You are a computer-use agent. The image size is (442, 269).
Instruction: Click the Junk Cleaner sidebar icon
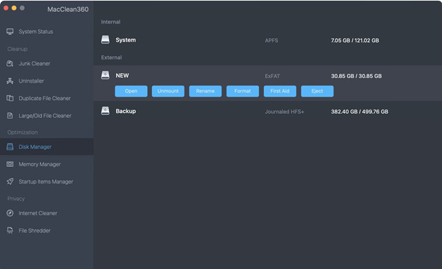[x=10, y=63]
